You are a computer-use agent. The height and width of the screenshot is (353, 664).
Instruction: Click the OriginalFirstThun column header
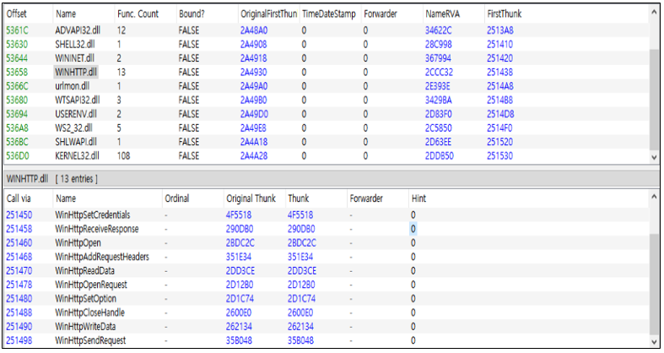pos(268,14)
